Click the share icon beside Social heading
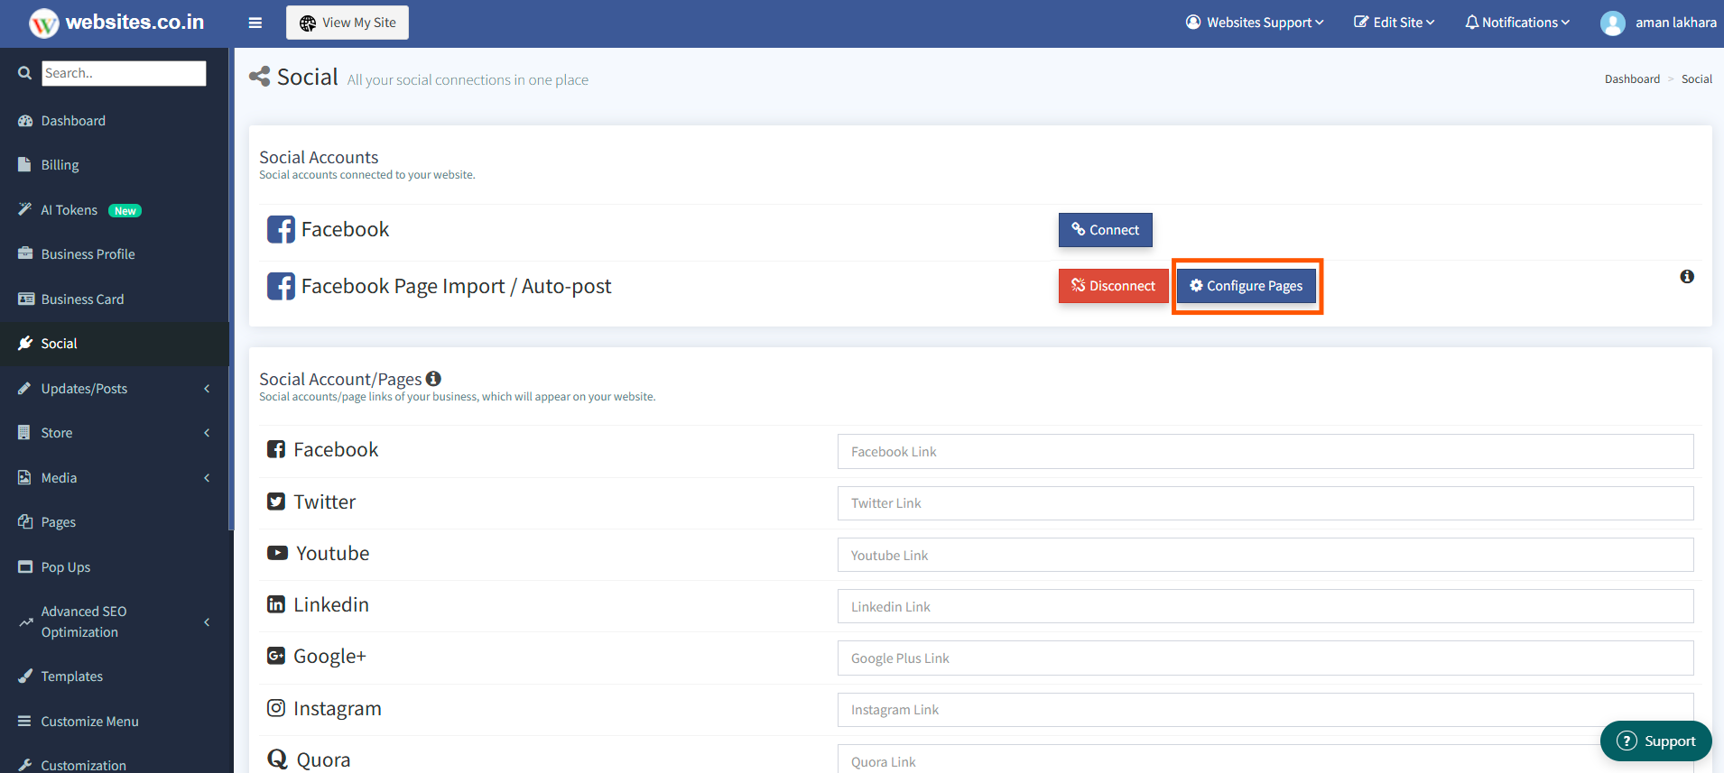The image size is (1724, 773). click(x=260, y=77)
